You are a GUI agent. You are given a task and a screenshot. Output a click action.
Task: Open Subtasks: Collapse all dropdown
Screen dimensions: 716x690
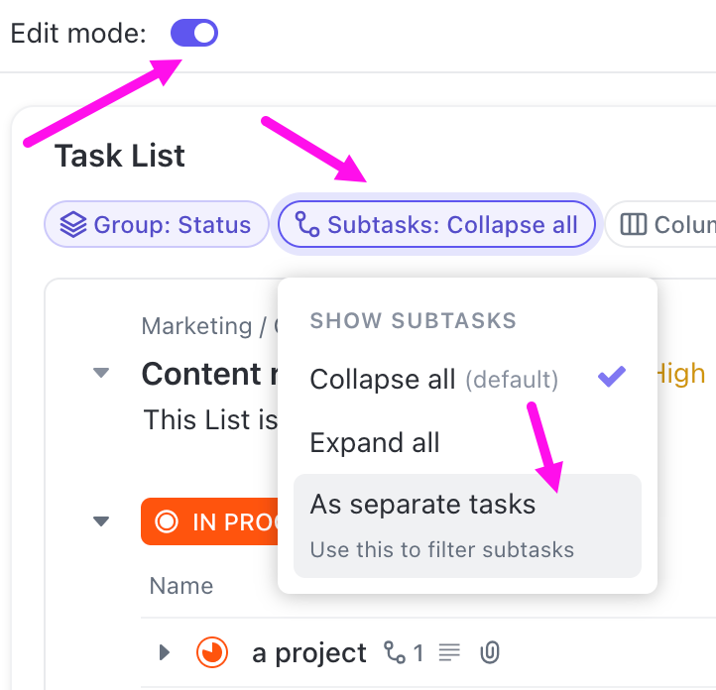437,225
